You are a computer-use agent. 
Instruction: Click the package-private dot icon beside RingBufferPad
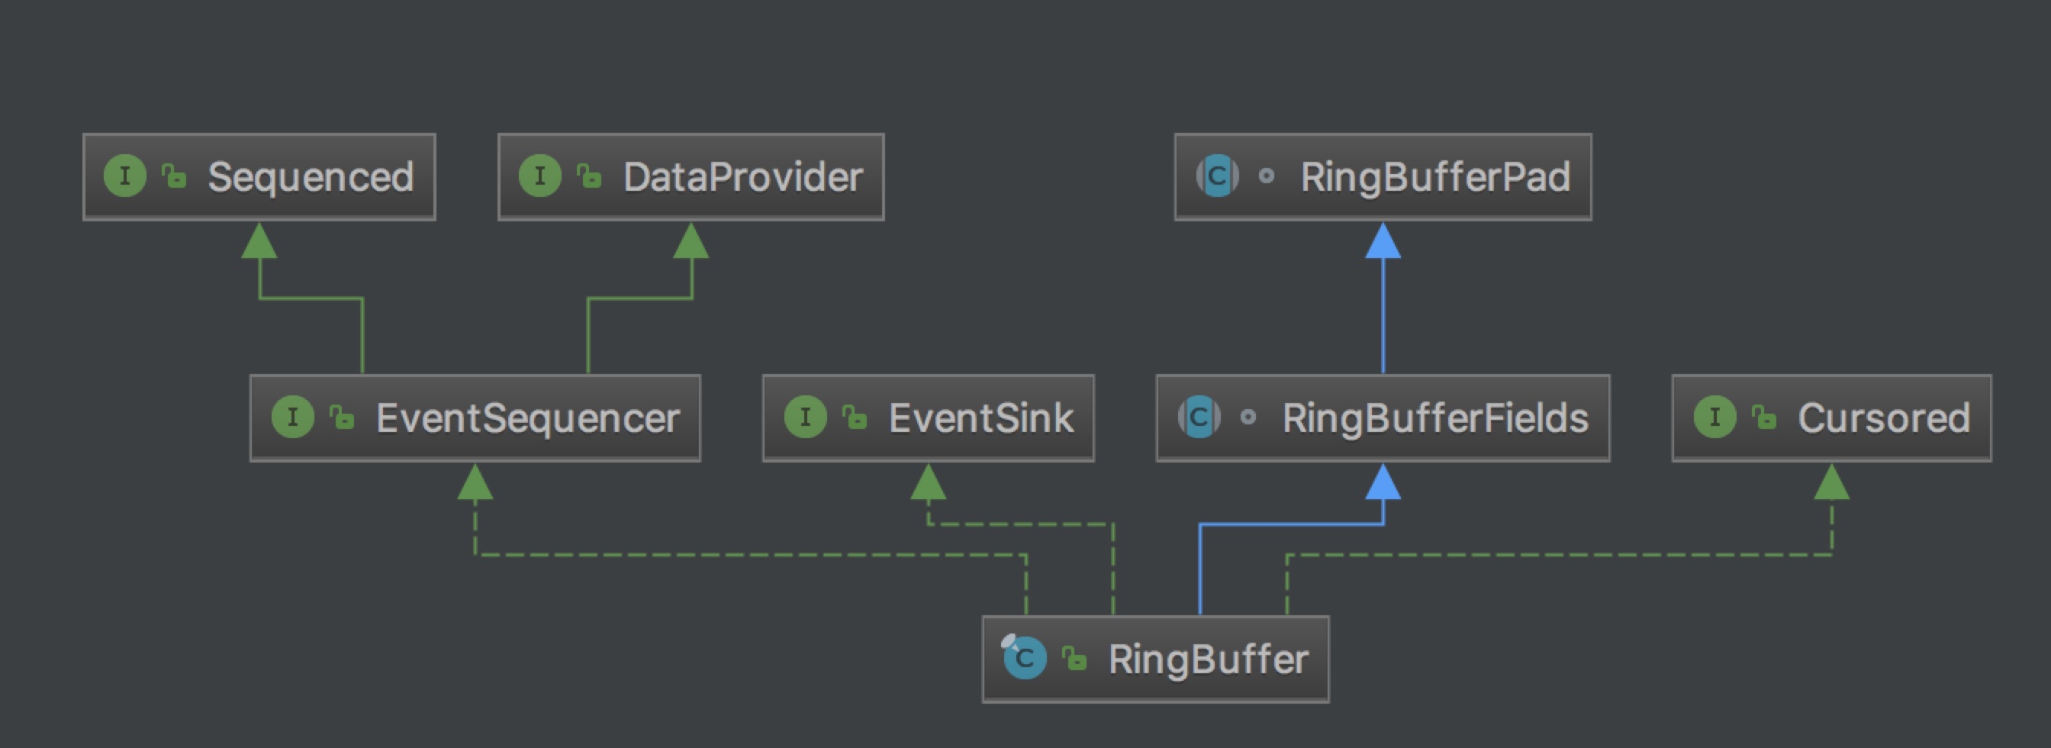1266,176
